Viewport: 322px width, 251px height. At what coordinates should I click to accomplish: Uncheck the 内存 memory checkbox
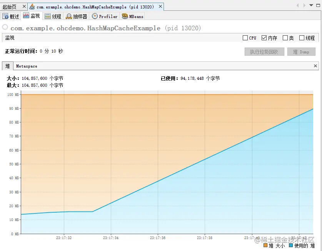[264, 38]
